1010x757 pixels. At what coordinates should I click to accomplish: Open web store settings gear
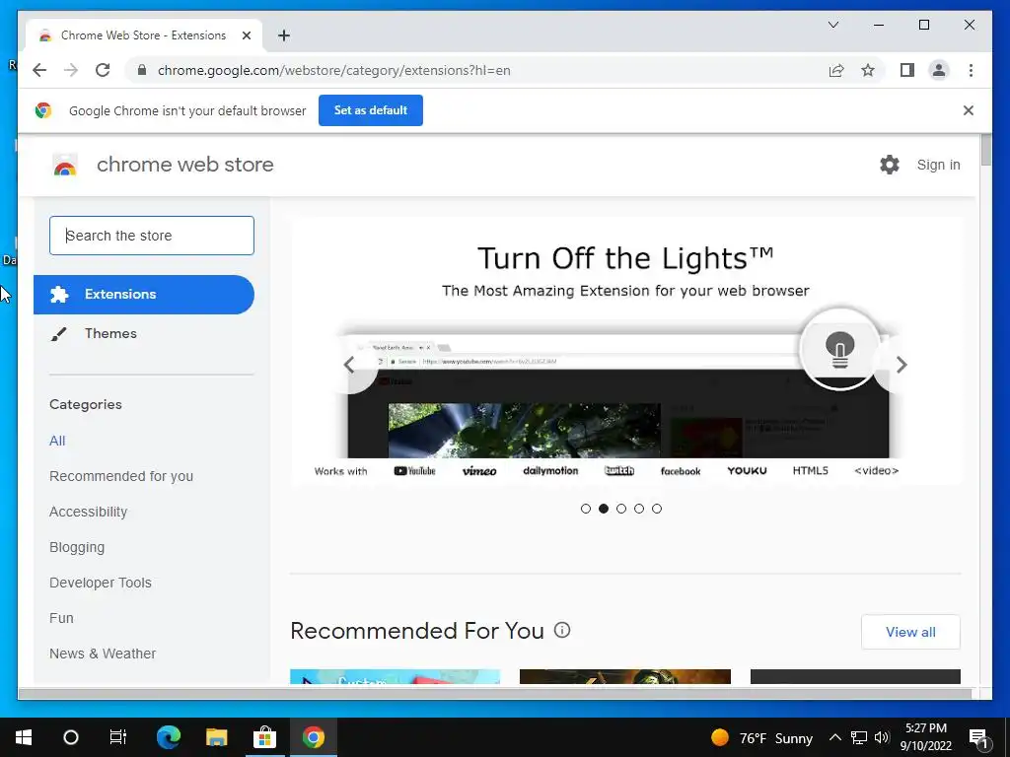click(x=890, y=165)
